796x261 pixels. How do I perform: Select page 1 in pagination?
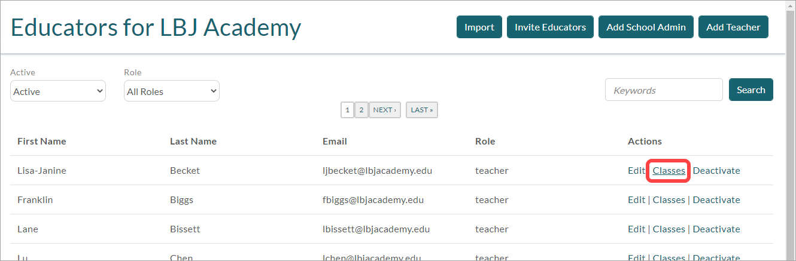pos(347,110)
